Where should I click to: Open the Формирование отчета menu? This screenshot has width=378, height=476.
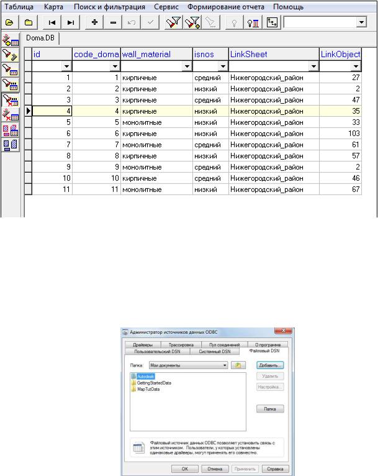tap(225, 7)
